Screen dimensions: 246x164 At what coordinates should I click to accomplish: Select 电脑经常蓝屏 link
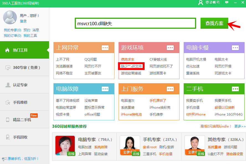(66, 108)
